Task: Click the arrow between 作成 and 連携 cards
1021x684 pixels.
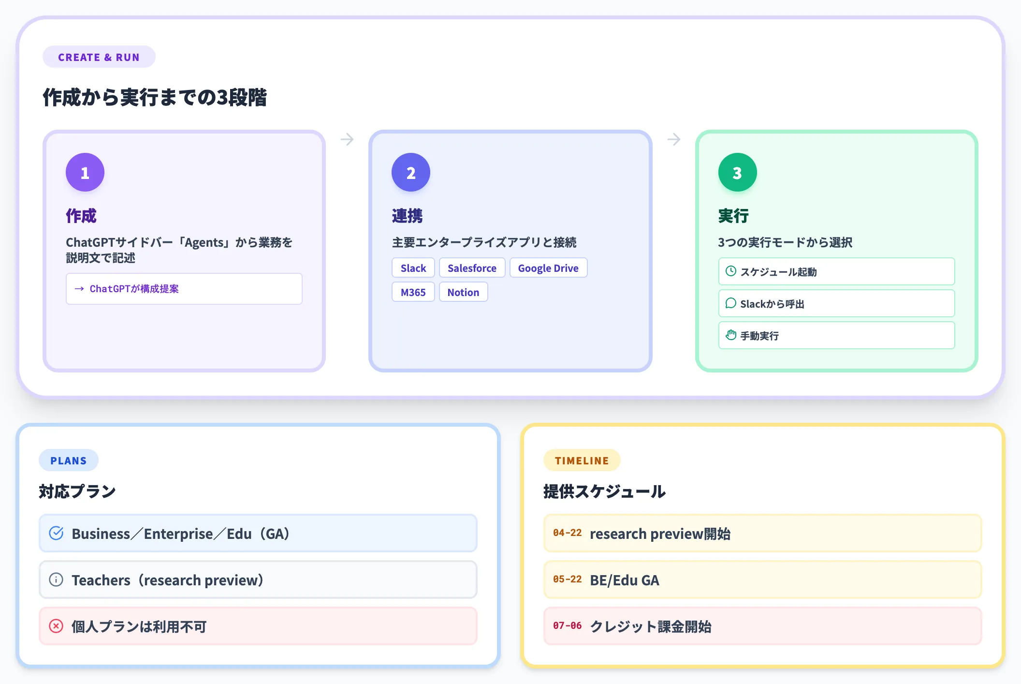Action: (347, 139)
